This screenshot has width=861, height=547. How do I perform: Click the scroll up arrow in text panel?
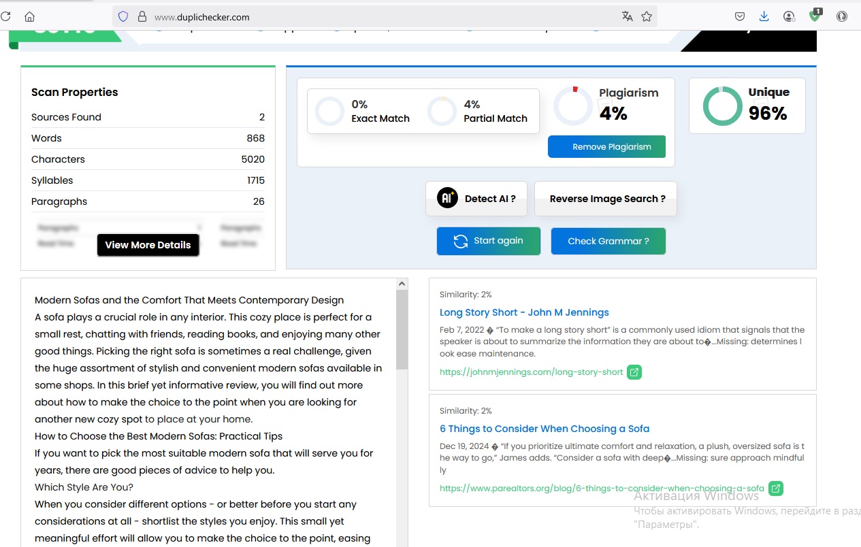click(402, 284)
